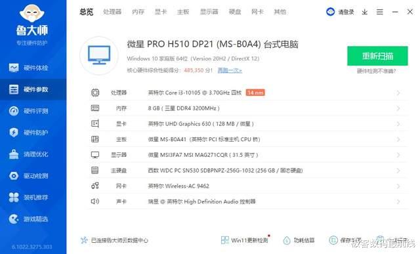Click 英特尔 UHD Graphics 630 text

pyautogui.click(x=201, y=124)
